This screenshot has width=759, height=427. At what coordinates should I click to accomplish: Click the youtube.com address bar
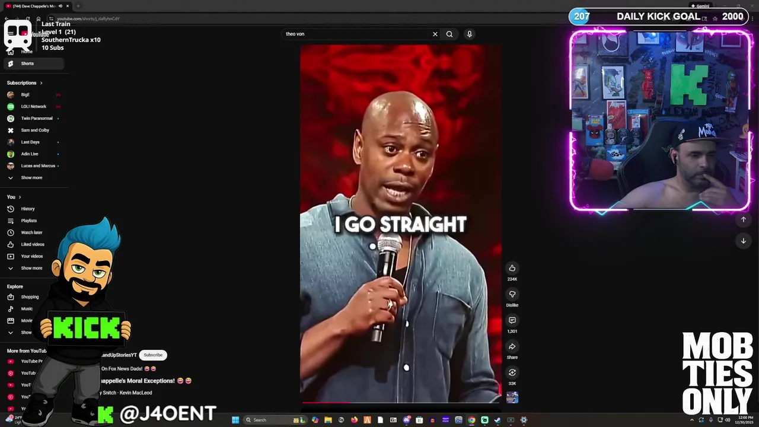[x=88, y=18]
